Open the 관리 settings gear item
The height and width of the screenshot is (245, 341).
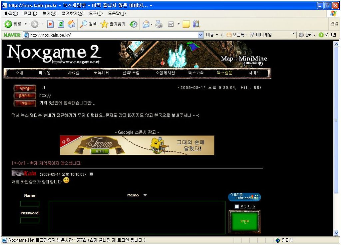307,35
